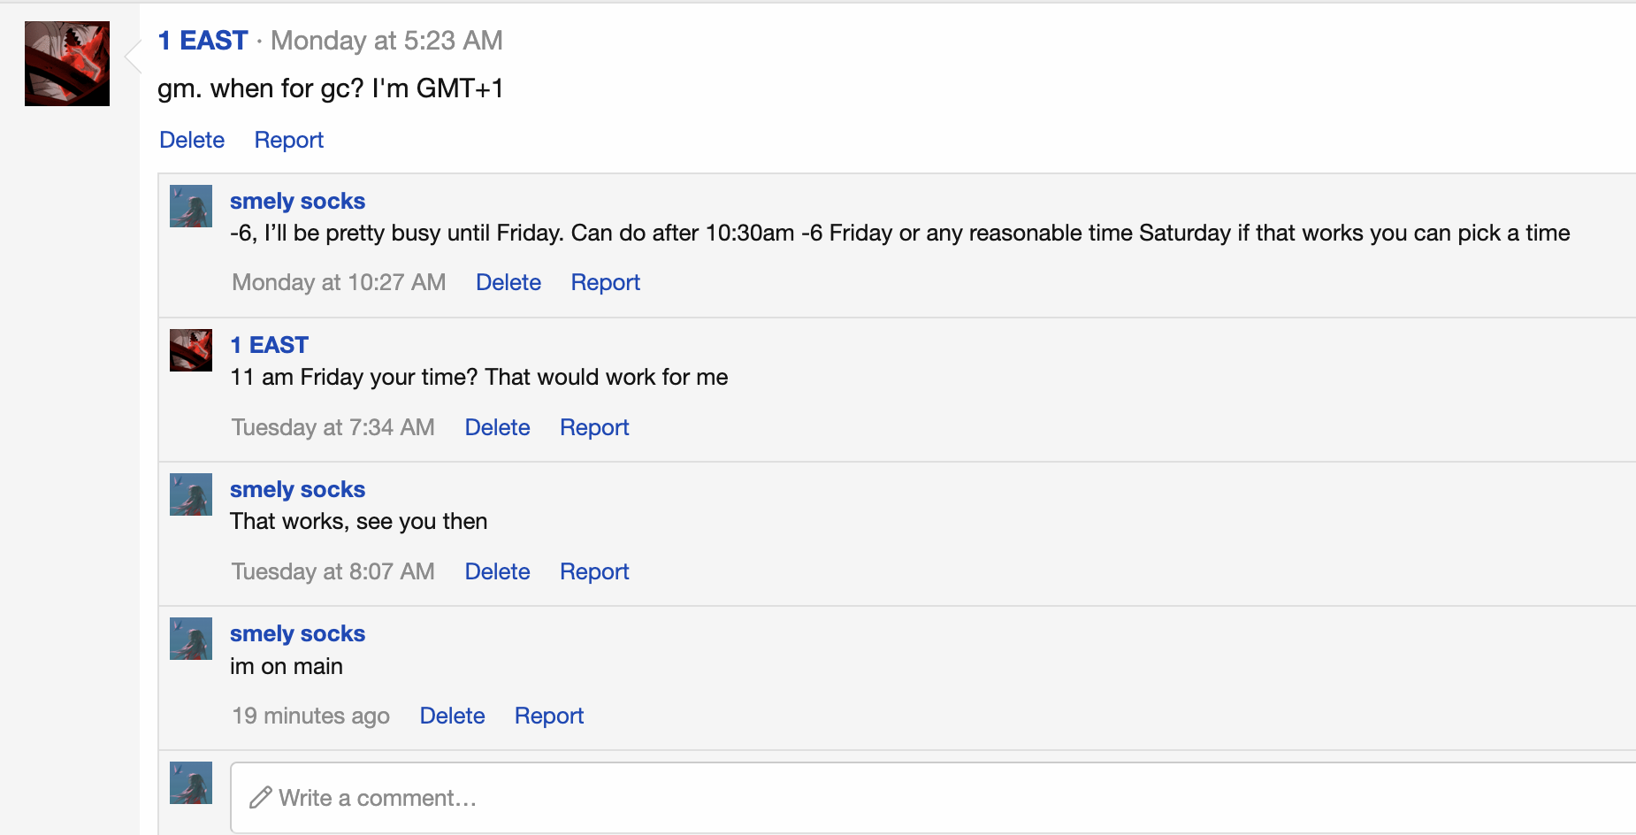Click the 1 EAST name on main post

[x=203, y=41]
